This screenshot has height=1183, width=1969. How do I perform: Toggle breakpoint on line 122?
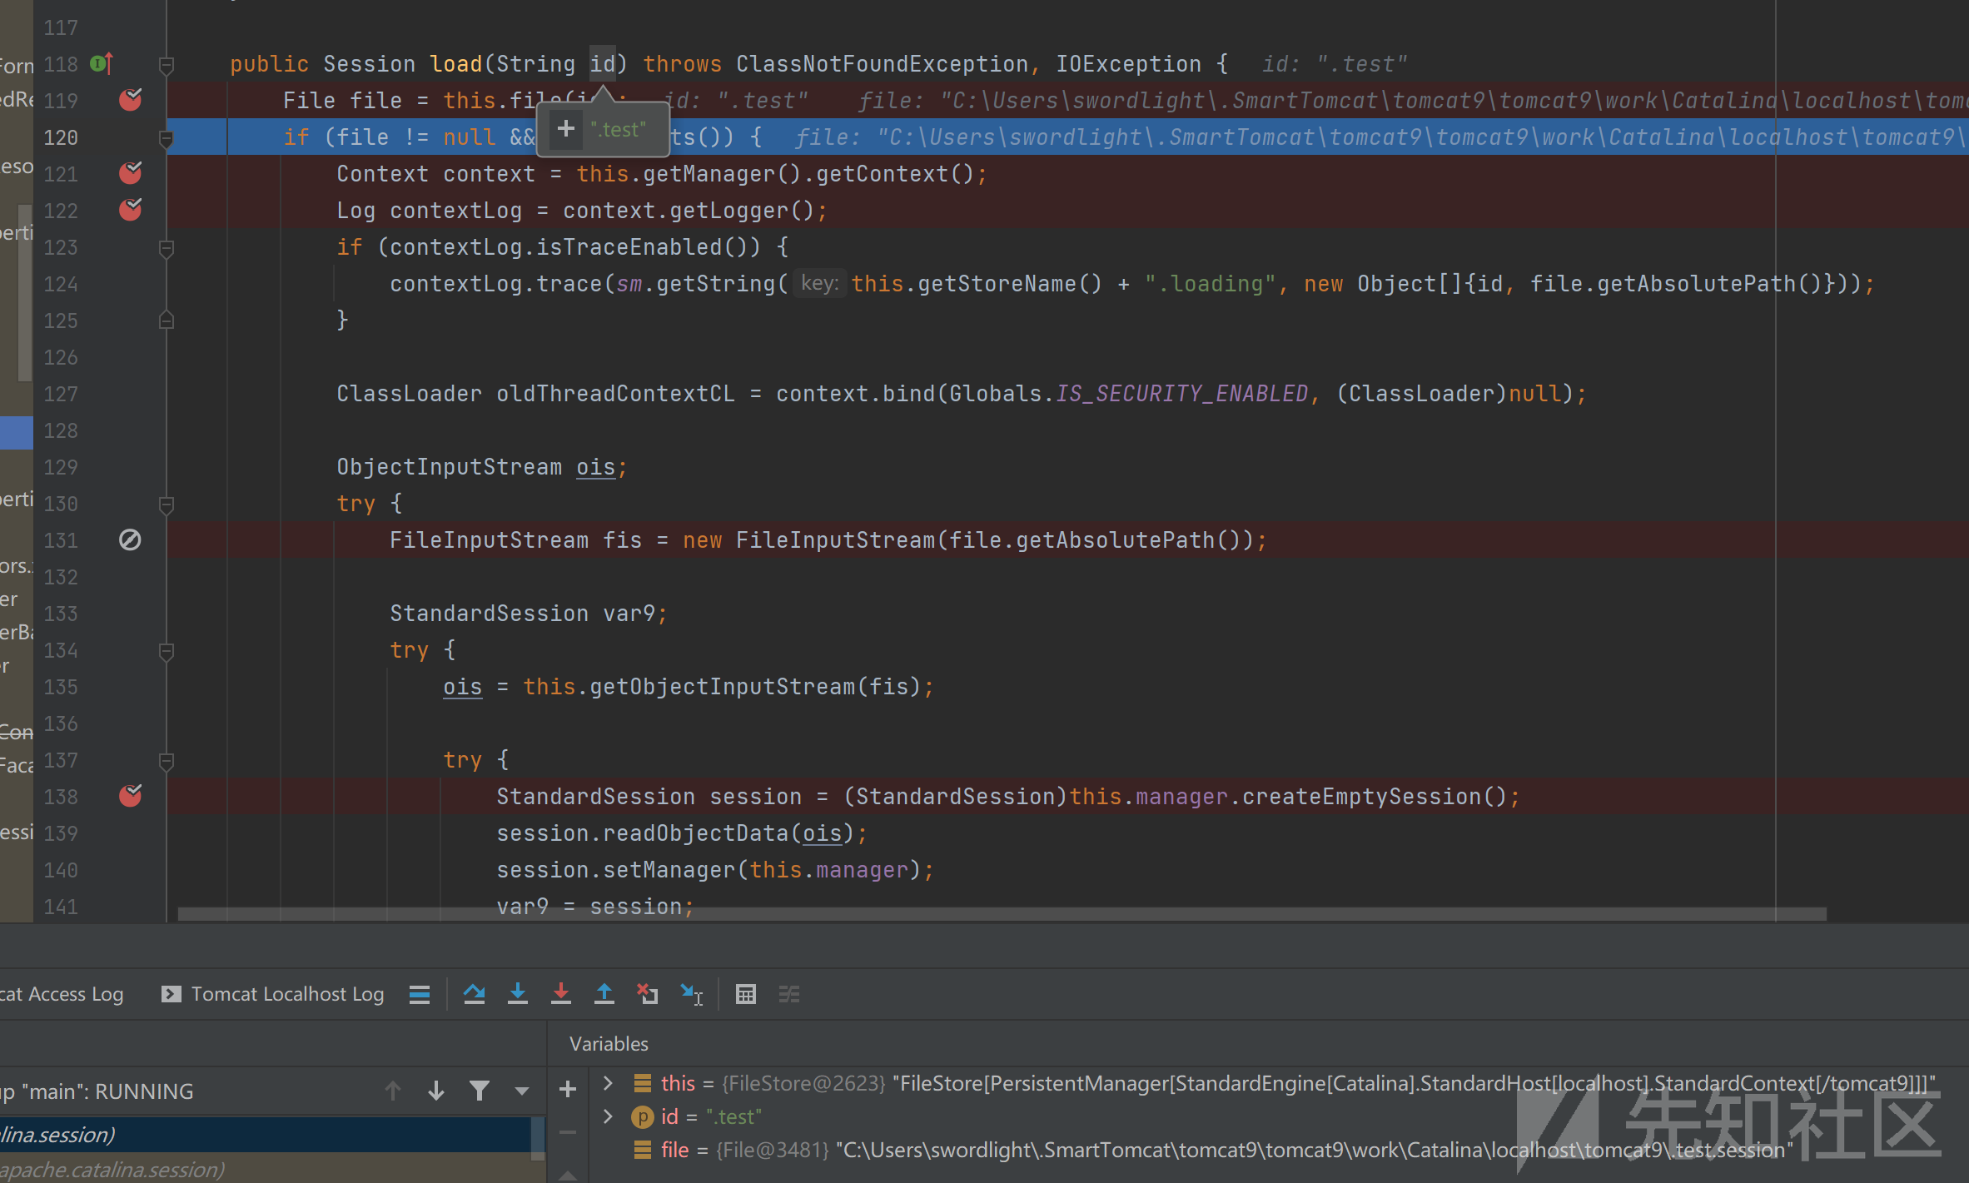tap(131, 210)
